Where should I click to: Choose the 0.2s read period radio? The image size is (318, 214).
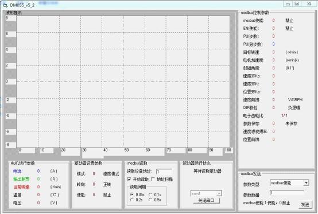(x=132, y=200)
